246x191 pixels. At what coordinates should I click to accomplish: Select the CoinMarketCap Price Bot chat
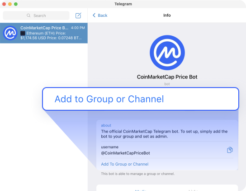coord(44,33)
